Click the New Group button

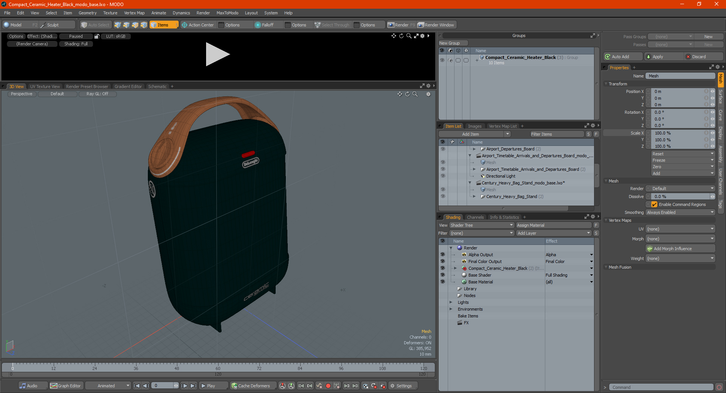pos(453,43)
